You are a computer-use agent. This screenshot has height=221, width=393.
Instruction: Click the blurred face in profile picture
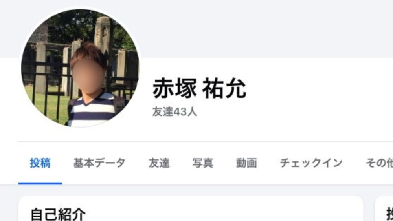[x=88, y=75]
